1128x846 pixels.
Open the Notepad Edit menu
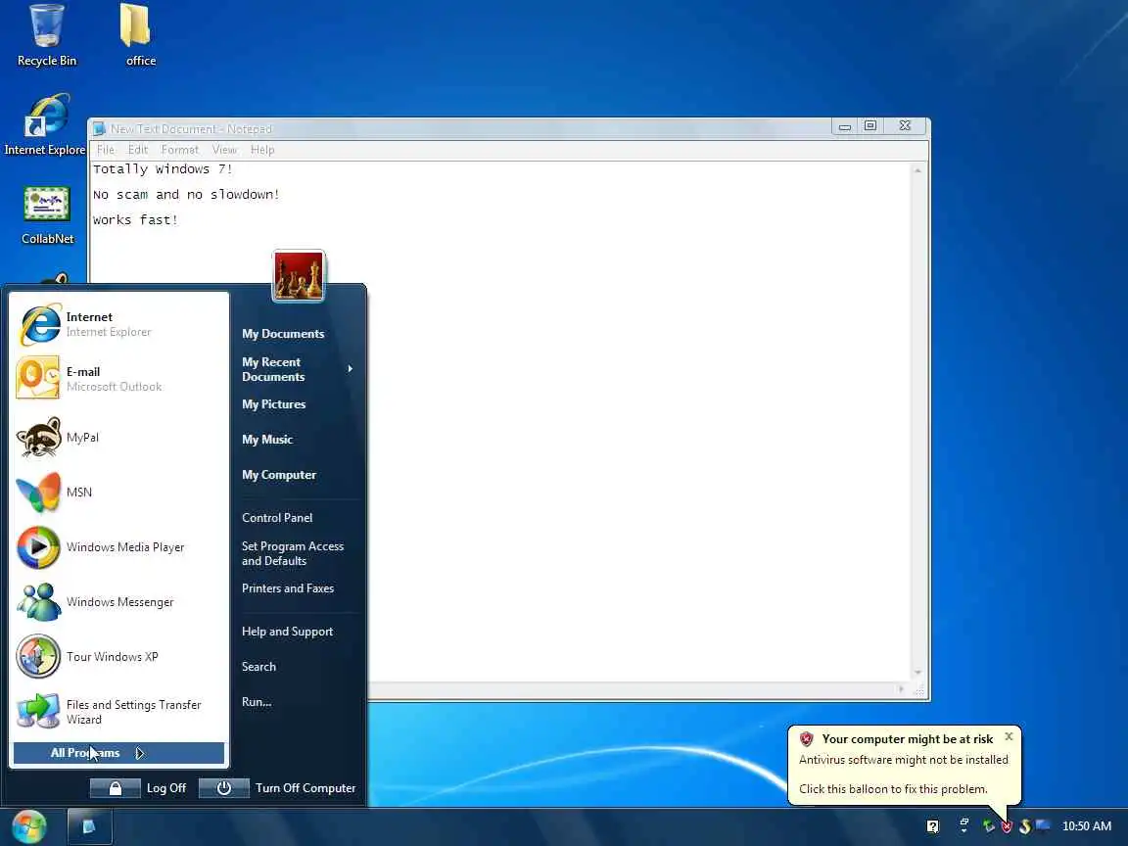(137, 150)
